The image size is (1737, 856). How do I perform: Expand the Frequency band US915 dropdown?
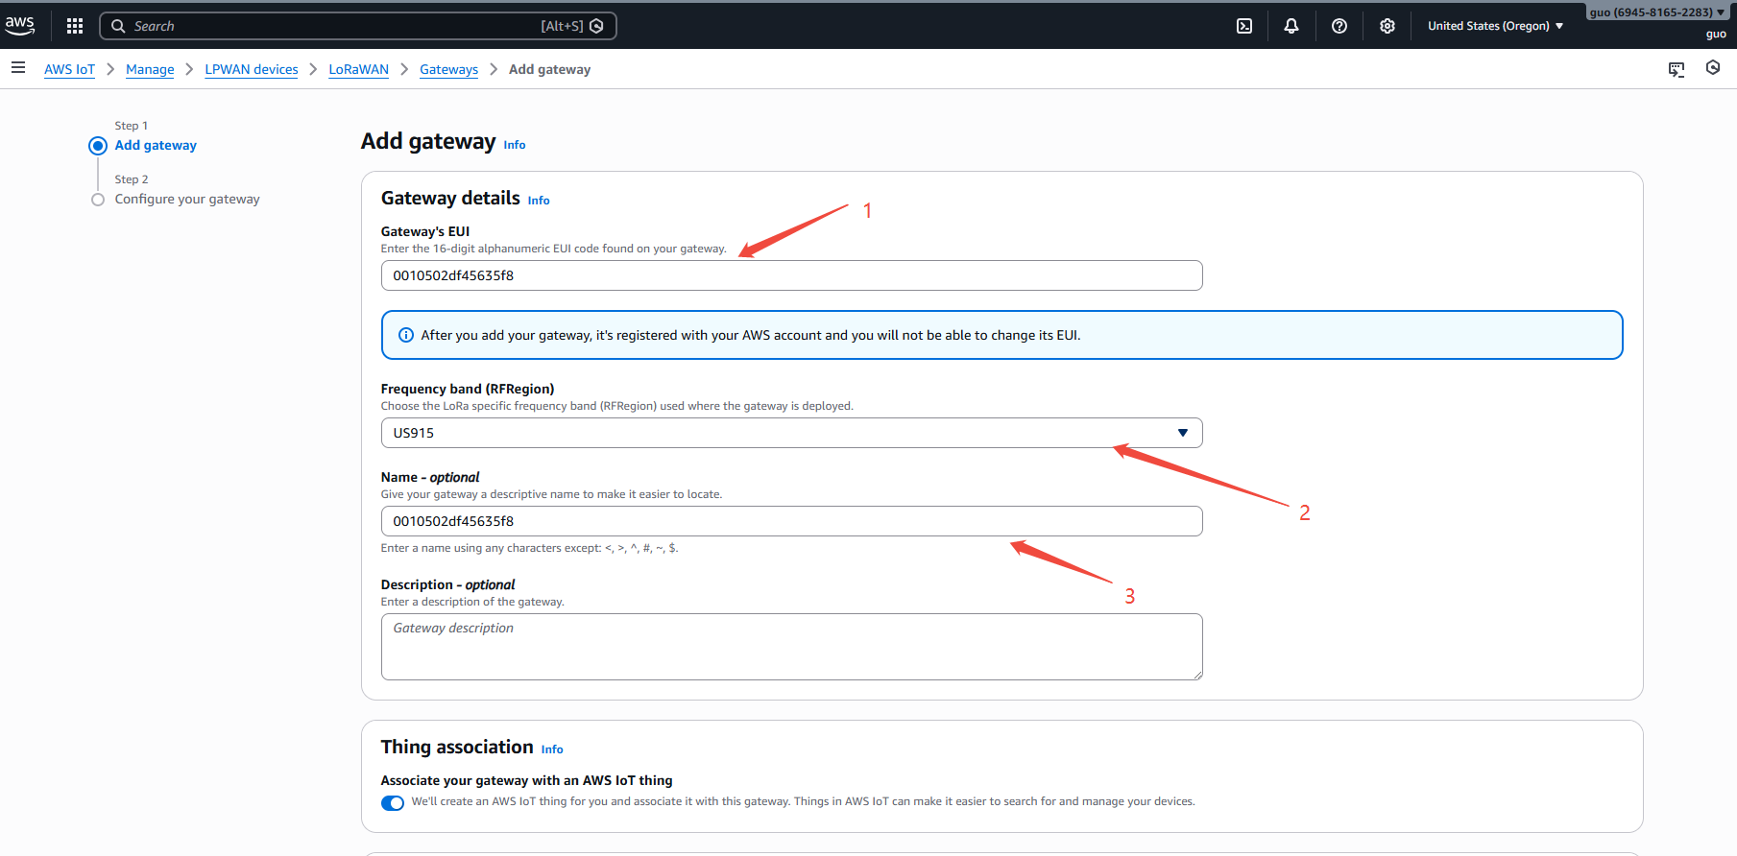point(791,433)
